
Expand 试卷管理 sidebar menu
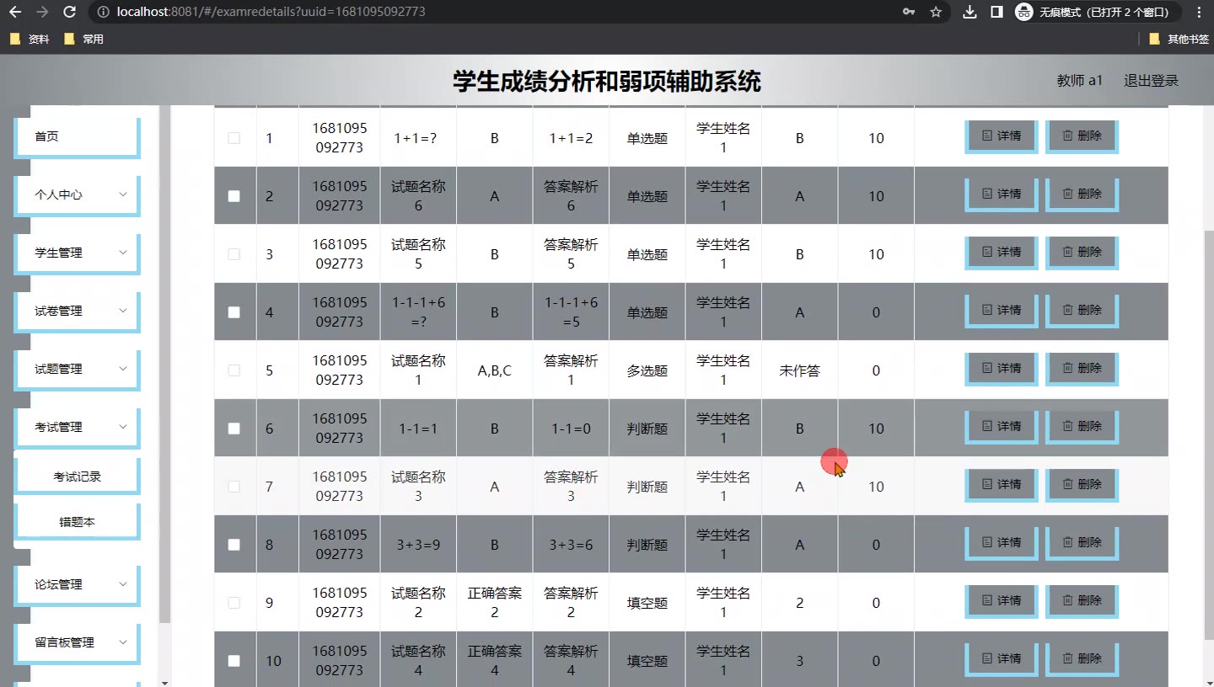click(x=78, y=311)
